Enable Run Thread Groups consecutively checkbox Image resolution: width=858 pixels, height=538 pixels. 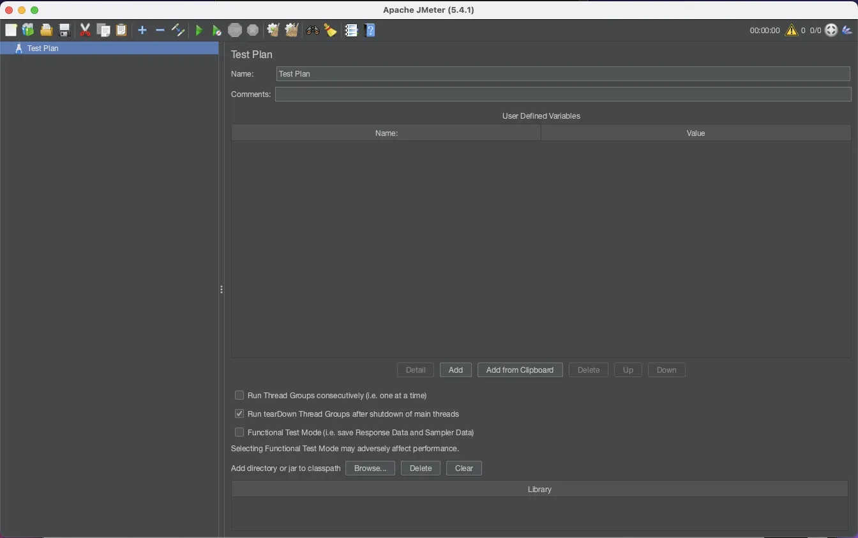[239, 395]
